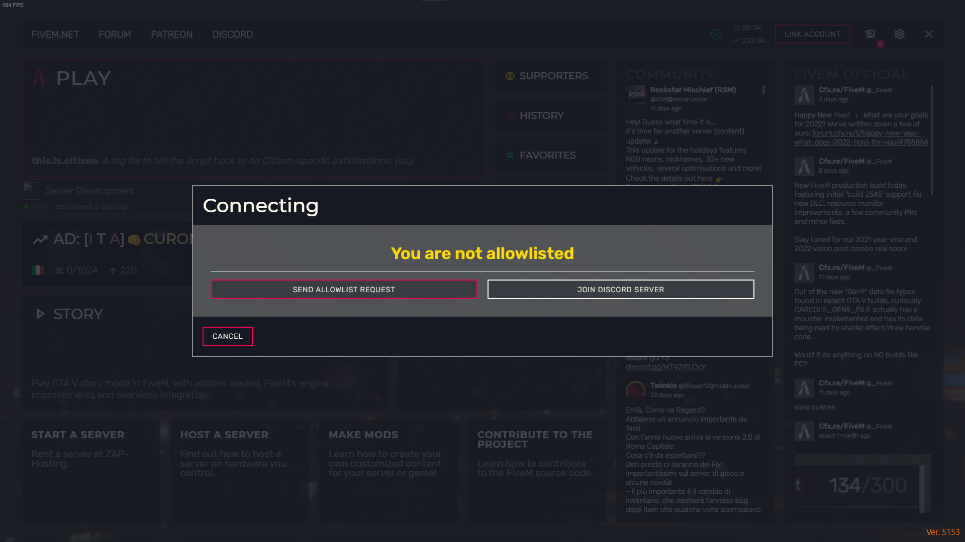The width and height of the screenshot is (965, 542).
Task: Open the PATREON link
Action: pos(171,34)
